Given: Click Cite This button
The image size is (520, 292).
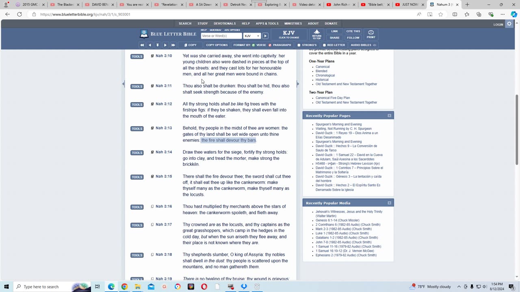Looking at the screenshot, I should coord(353,31).
